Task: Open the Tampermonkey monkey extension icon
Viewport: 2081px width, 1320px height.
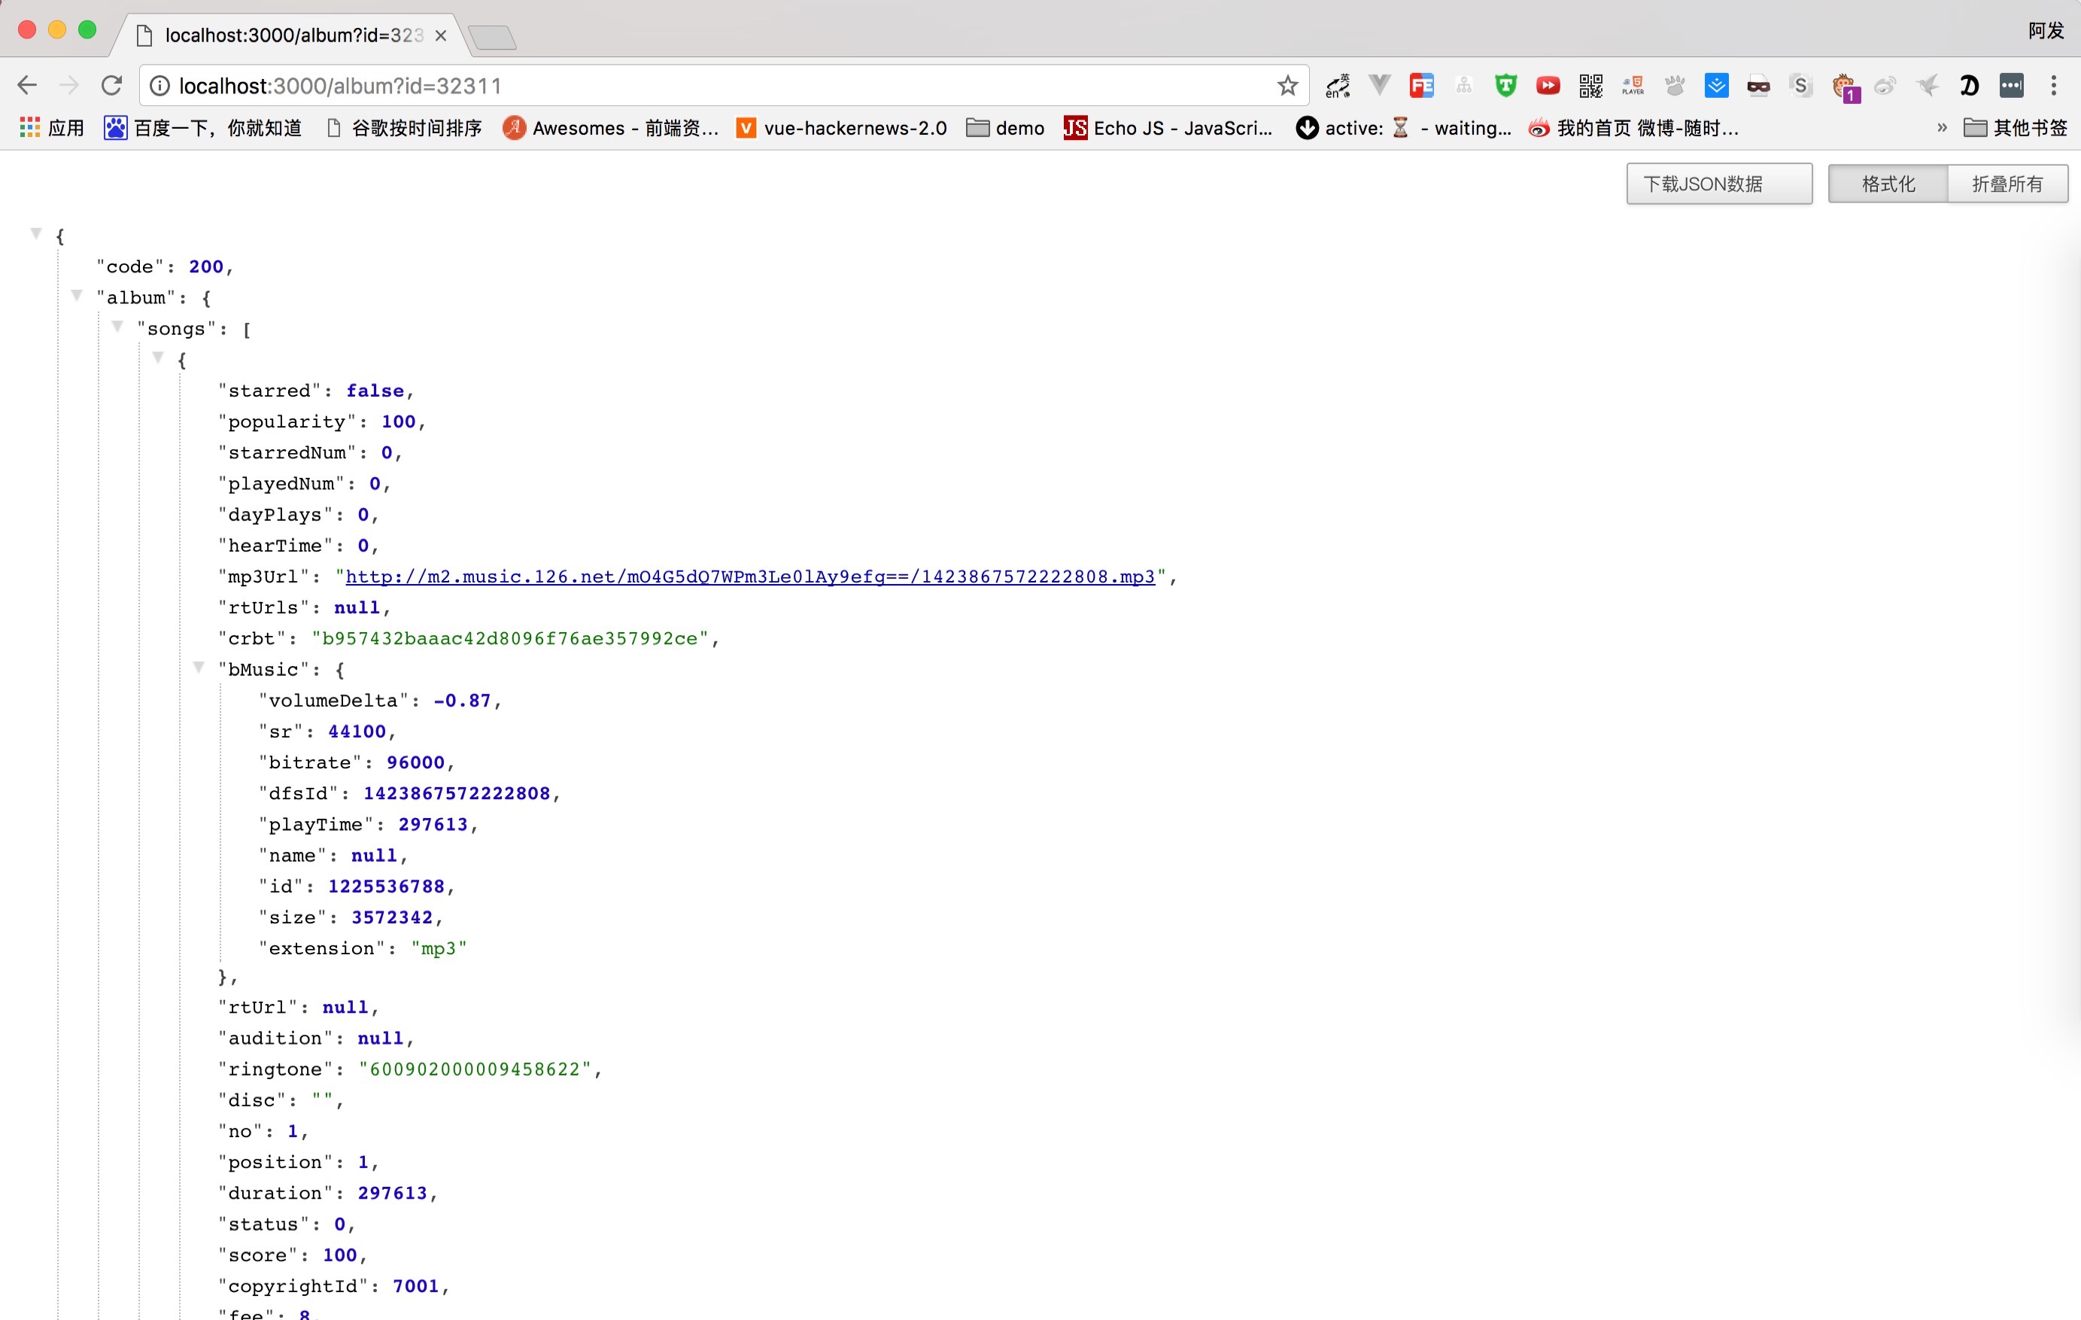Action: tap(1843, 87)
